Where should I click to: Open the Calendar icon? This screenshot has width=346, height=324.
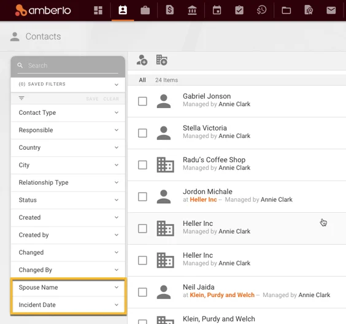[x=217, y=10]
